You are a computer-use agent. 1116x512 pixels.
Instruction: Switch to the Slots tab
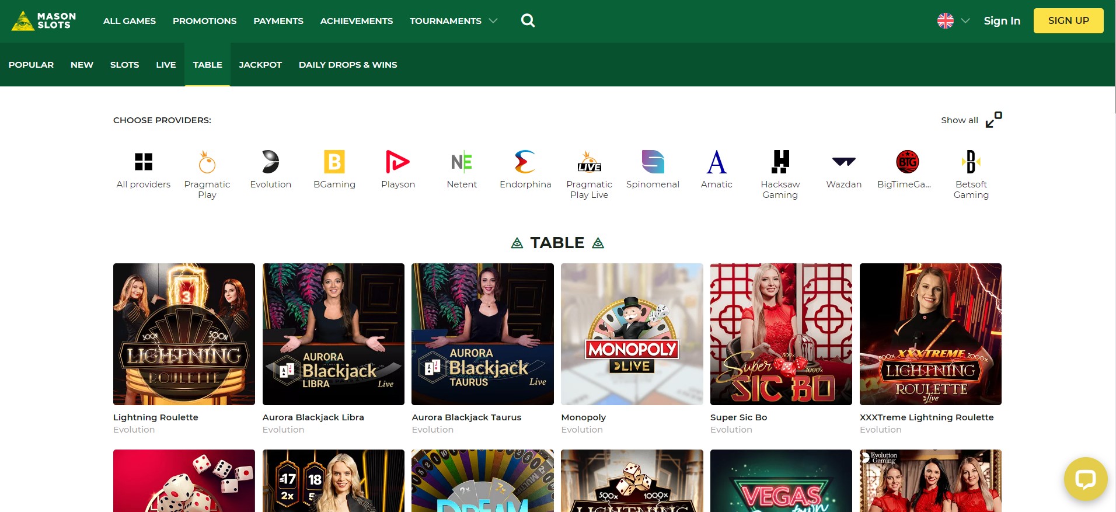pyautogui.click(x=125, y=65)
